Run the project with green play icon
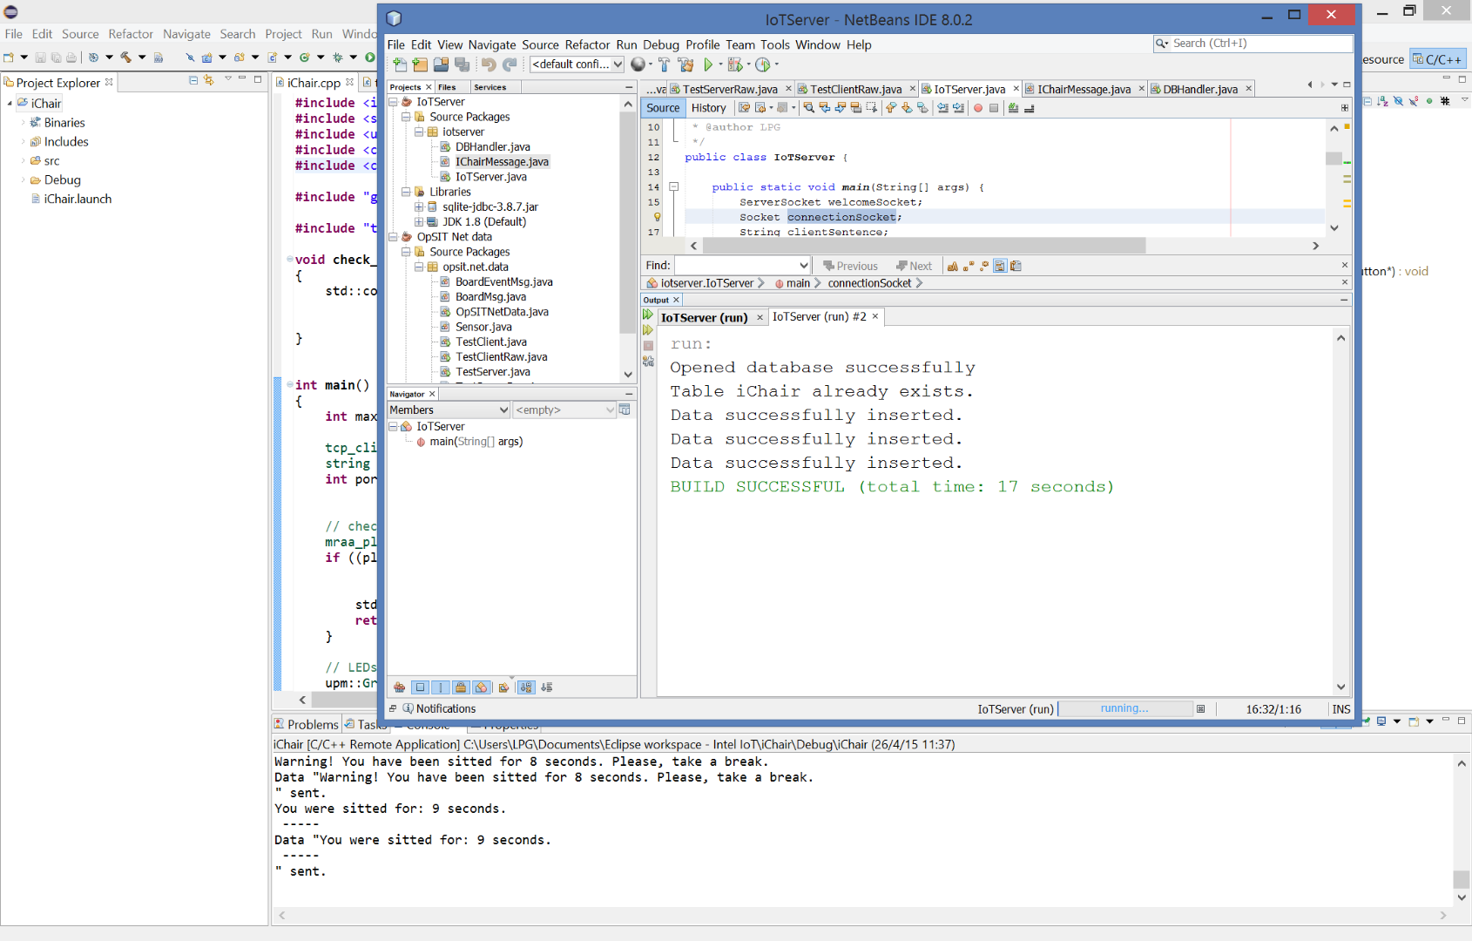The height and width of the screenshot is (941, 1472). pyautogui.click(x=708, y=64)
